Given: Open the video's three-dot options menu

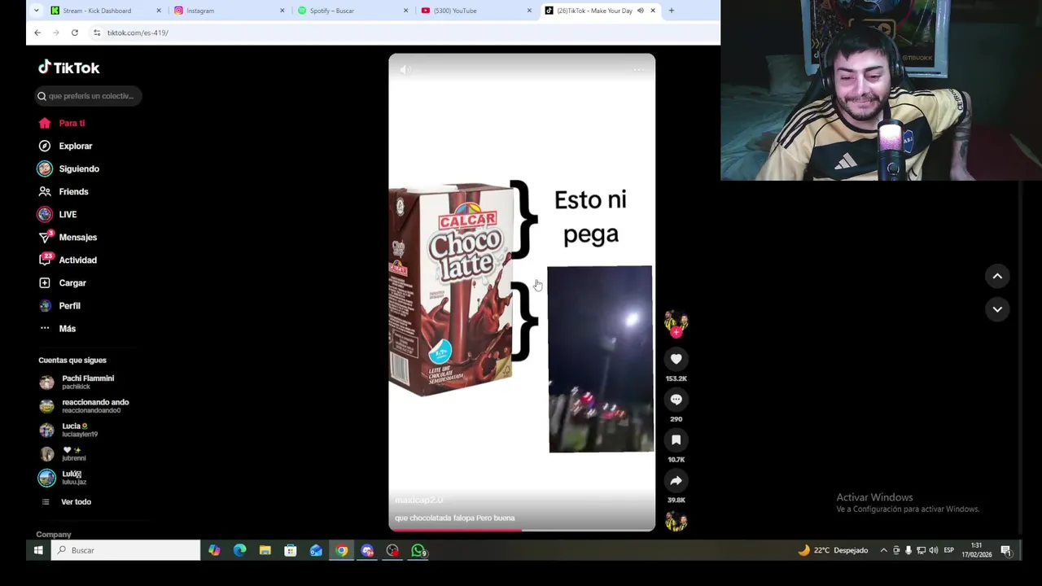Looking at the screenshot, I should tap(638, 70).
